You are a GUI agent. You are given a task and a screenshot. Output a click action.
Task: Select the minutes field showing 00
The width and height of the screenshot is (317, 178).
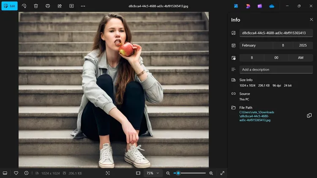(x=276, y=58)
